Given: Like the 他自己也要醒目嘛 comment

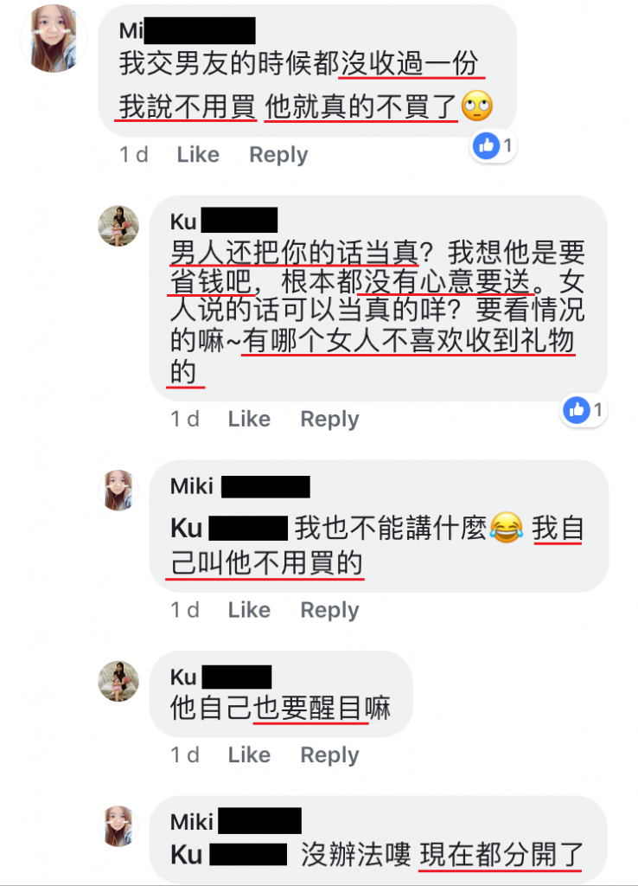Looking at the screenshot, I should (249, 754).
